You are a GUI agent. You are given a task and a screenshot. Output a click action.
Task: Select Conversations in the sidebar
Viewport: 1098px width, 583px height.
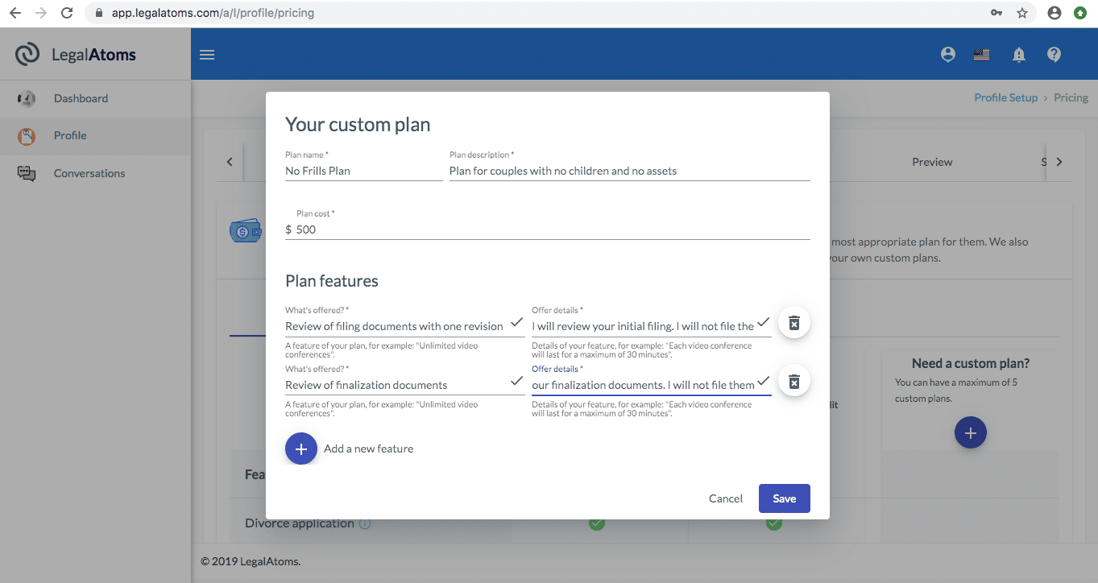click(x=89, y=172)
